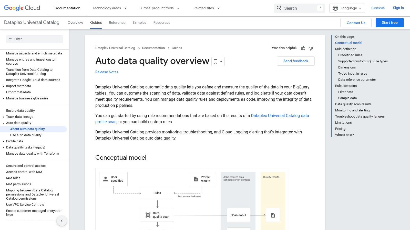Open the Samples tab
Image resolution: width=410 pixels, height=230 pixels.
(139, 22)
